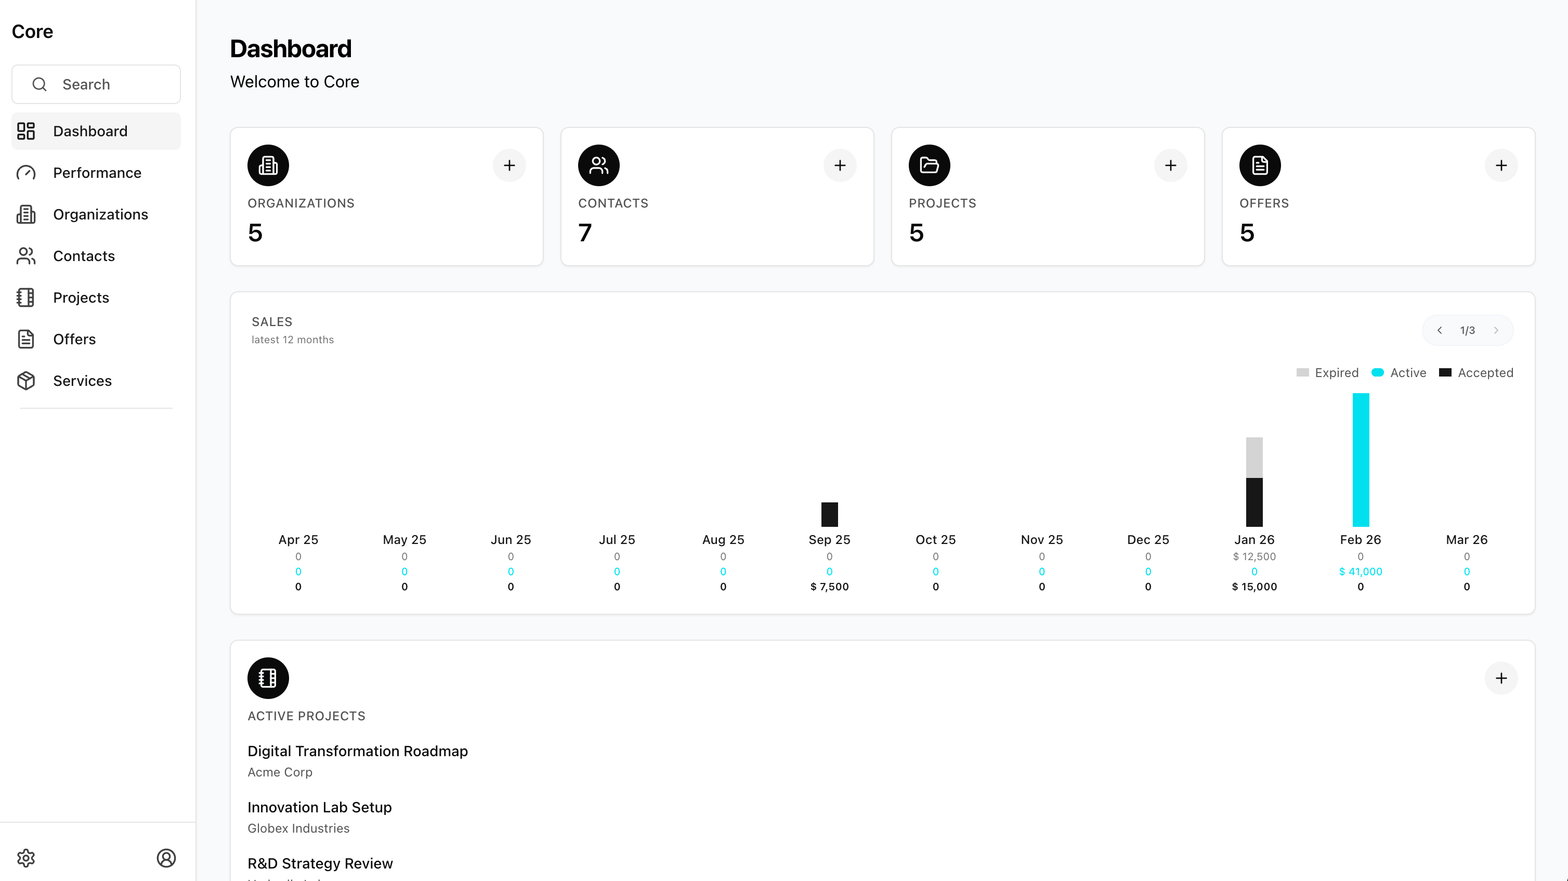Add a new organization with plus button
The image size is (1568, 881).
pos(509,165)
